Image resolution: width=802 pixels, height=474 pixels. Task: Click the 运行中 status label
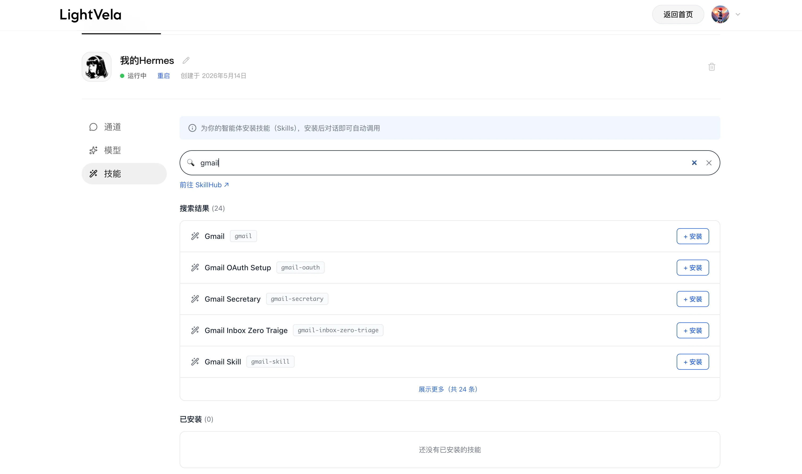[x=137, y=76]
